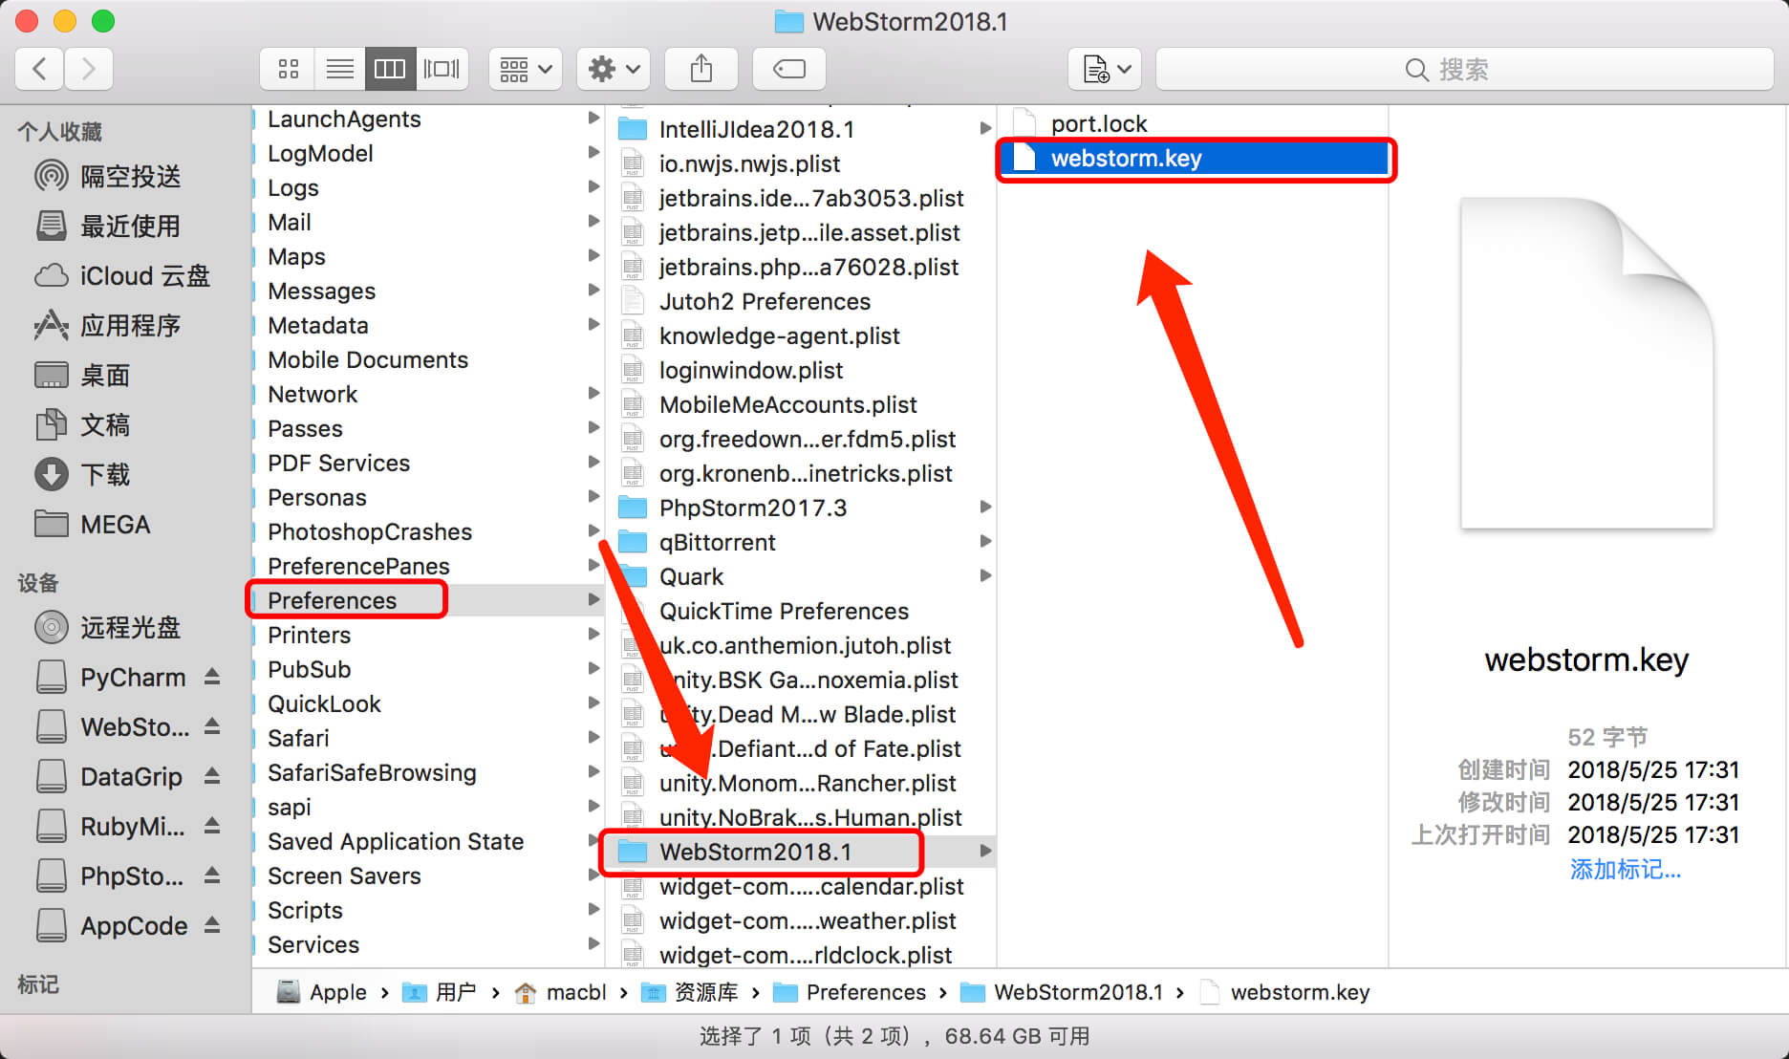Switch to list view
1789x1059 pixels.
[x=339, y=69]
